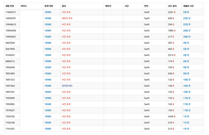Open problem 10989 link in row 9607694
This screenshot has height=135, width=209.
(48, 43)
